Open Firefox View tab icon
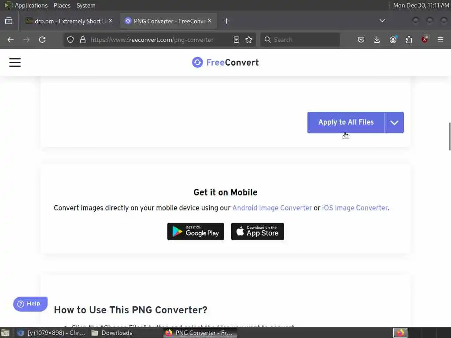 [9, 21]
